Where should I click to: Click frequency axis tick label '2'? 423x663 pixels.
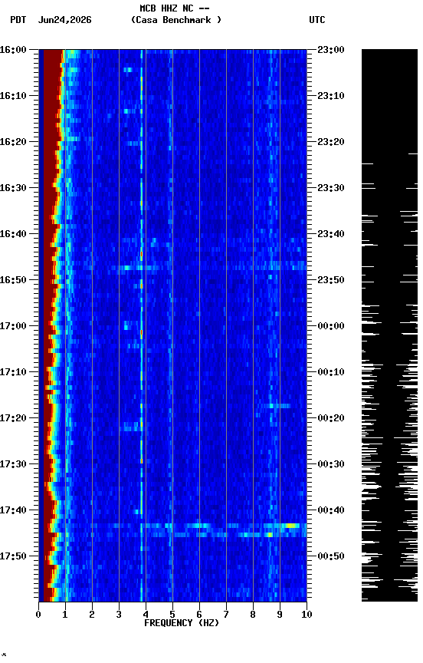(92, 615)
